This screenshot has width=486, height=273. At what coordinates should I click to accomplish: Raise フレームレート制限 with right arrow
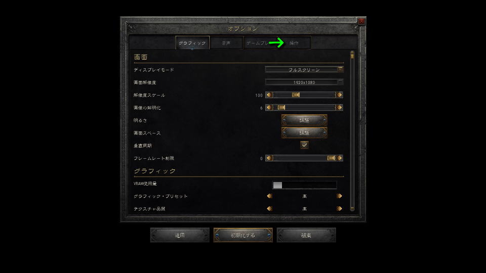[x=339, y=158]
